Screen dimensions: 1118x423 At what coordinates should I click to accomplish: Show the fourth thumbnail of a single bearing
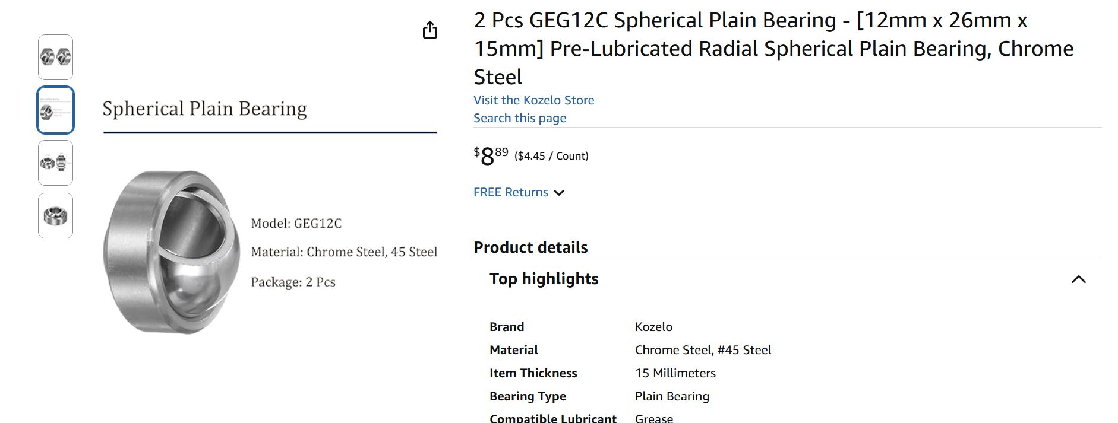[56, 215]
